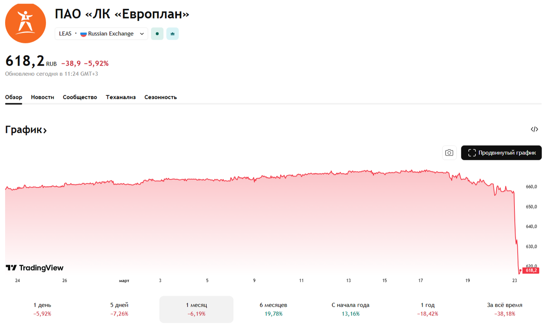556x328 pixels.
Task: Switch to the Обзор tab
Action: (13, 97)
